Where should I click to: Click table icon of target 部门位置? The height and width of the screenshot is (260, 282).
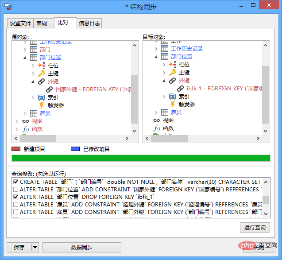(165, 57)
